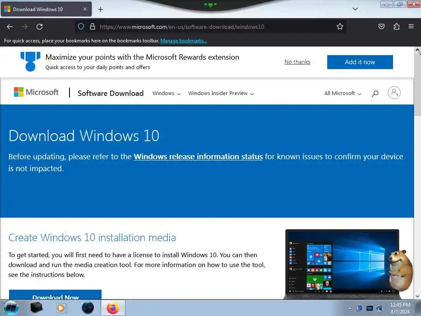Expand the Windows navigation dropdown
Image resolution: width=421 pixels, height=316 pixels.
coord(166,93)
